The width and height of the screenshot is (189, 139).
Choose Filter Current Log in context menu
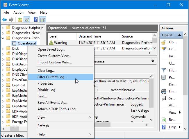tap(61, 77)
